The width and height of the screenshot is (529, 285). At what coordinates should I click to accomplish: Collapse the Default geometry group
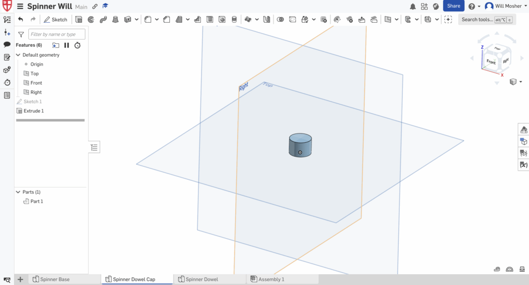pyautogui.click(x=19, y=55)
